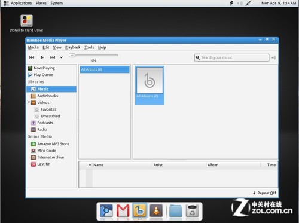
Task: Sort tracks by Name column
Action: pos(122,165)
